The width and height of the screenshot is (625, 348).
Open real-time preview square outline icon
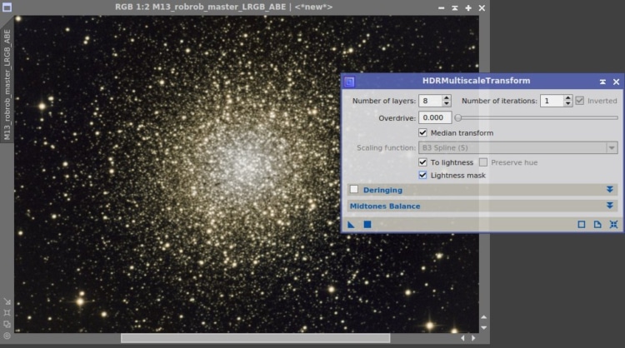pyautogui.click(x=582, y=225)
